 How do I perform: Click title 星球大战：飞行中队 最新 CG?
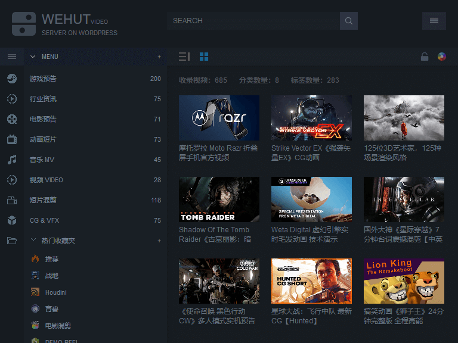(311, 316)
